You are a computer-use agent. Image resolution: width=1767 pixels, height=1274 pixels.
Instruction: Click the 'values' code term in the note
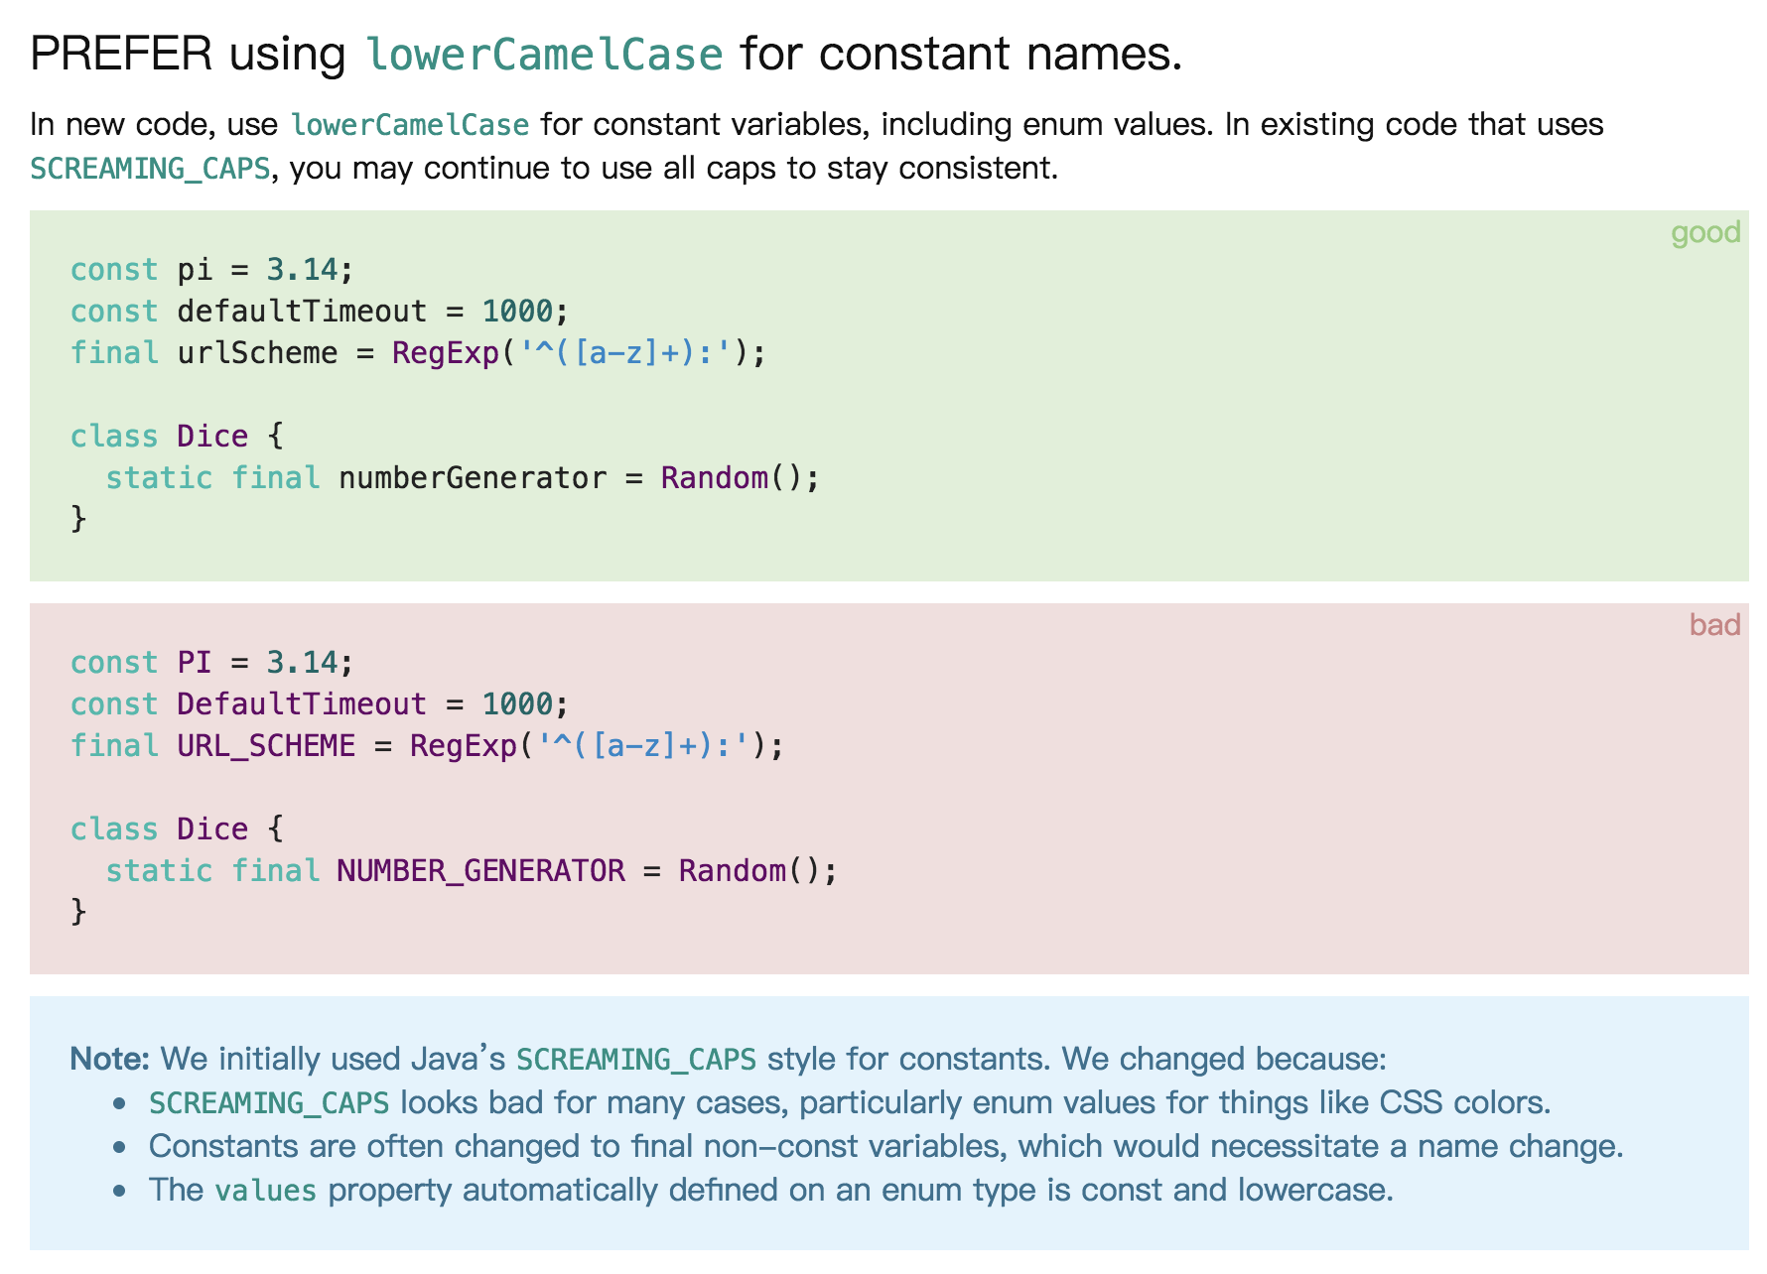266,1191
